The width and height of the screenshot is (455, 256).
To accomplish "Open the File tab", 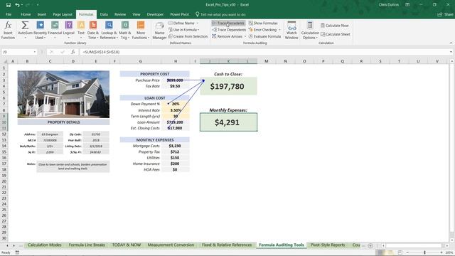I will click(9, 14).
